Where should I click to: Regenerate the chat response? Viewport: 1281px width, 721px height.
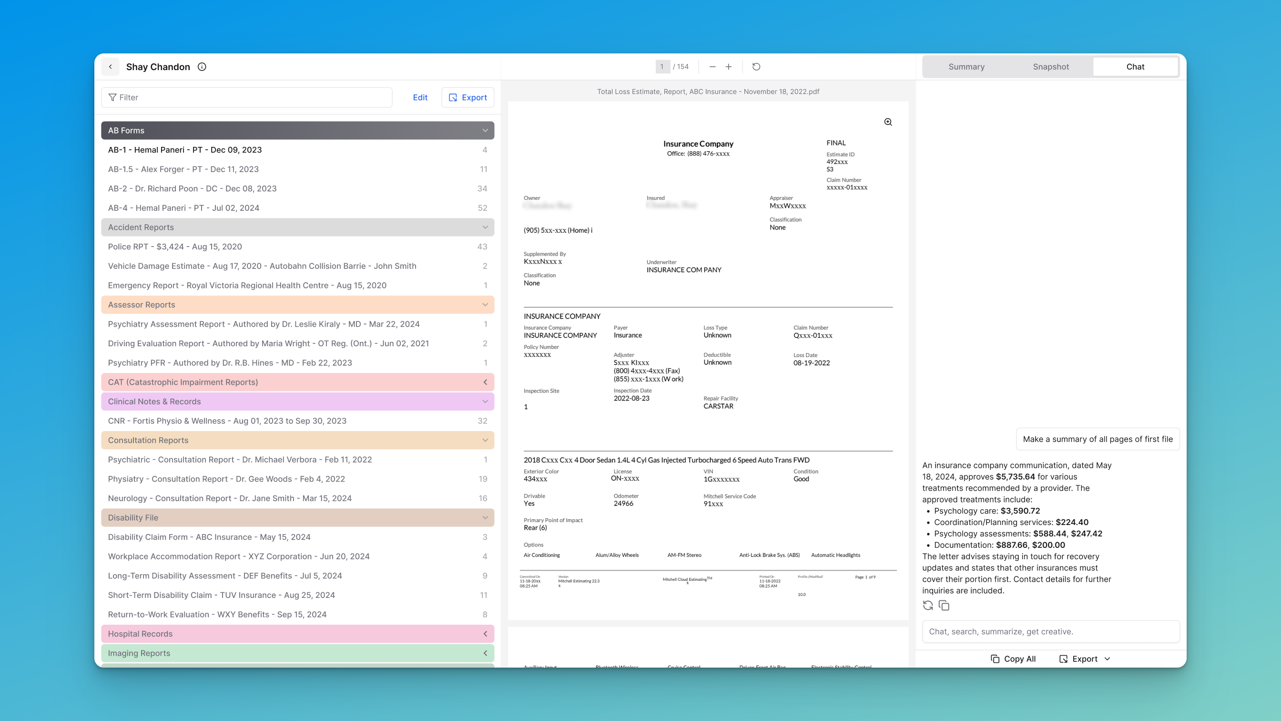[928, 606]
